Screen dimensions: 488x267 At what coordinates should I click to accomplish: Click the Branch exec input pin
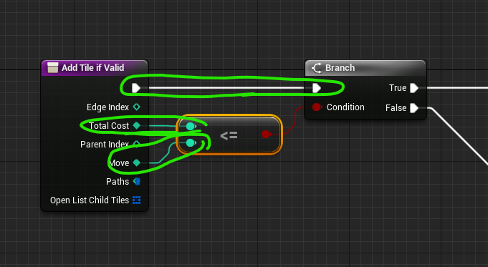point(317,88)
